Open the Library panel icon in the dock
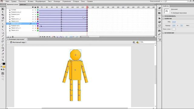 click(x=159, y=31)
